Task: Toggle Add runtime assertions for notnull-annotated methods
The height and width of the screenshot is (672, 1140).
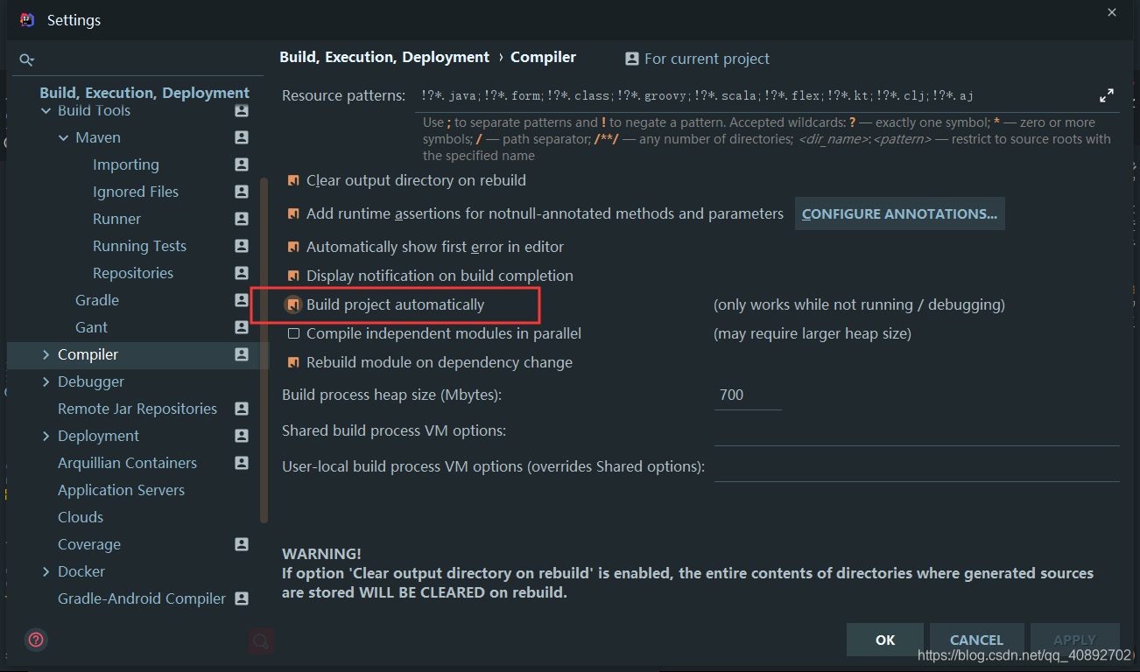Action: pyautogui.click(x=294, y=213)
